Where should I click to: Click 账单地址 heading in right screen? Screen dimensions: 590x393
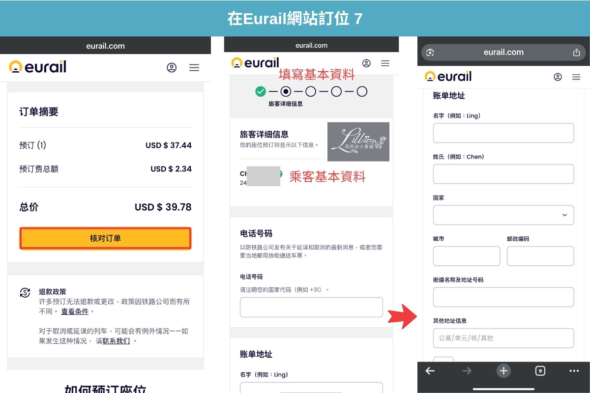pyautogui.click(x=449, y=96)
